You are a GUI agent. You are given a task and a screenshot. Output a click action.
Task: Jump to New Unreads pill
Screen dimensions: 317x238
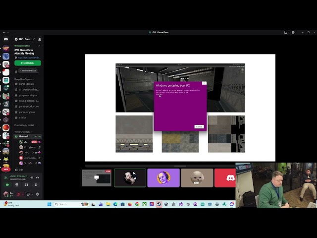click(28, 70)
